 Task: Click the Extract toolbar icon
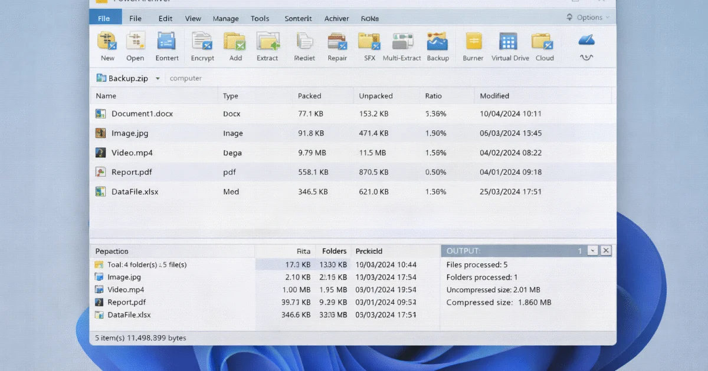coord(267,41)
